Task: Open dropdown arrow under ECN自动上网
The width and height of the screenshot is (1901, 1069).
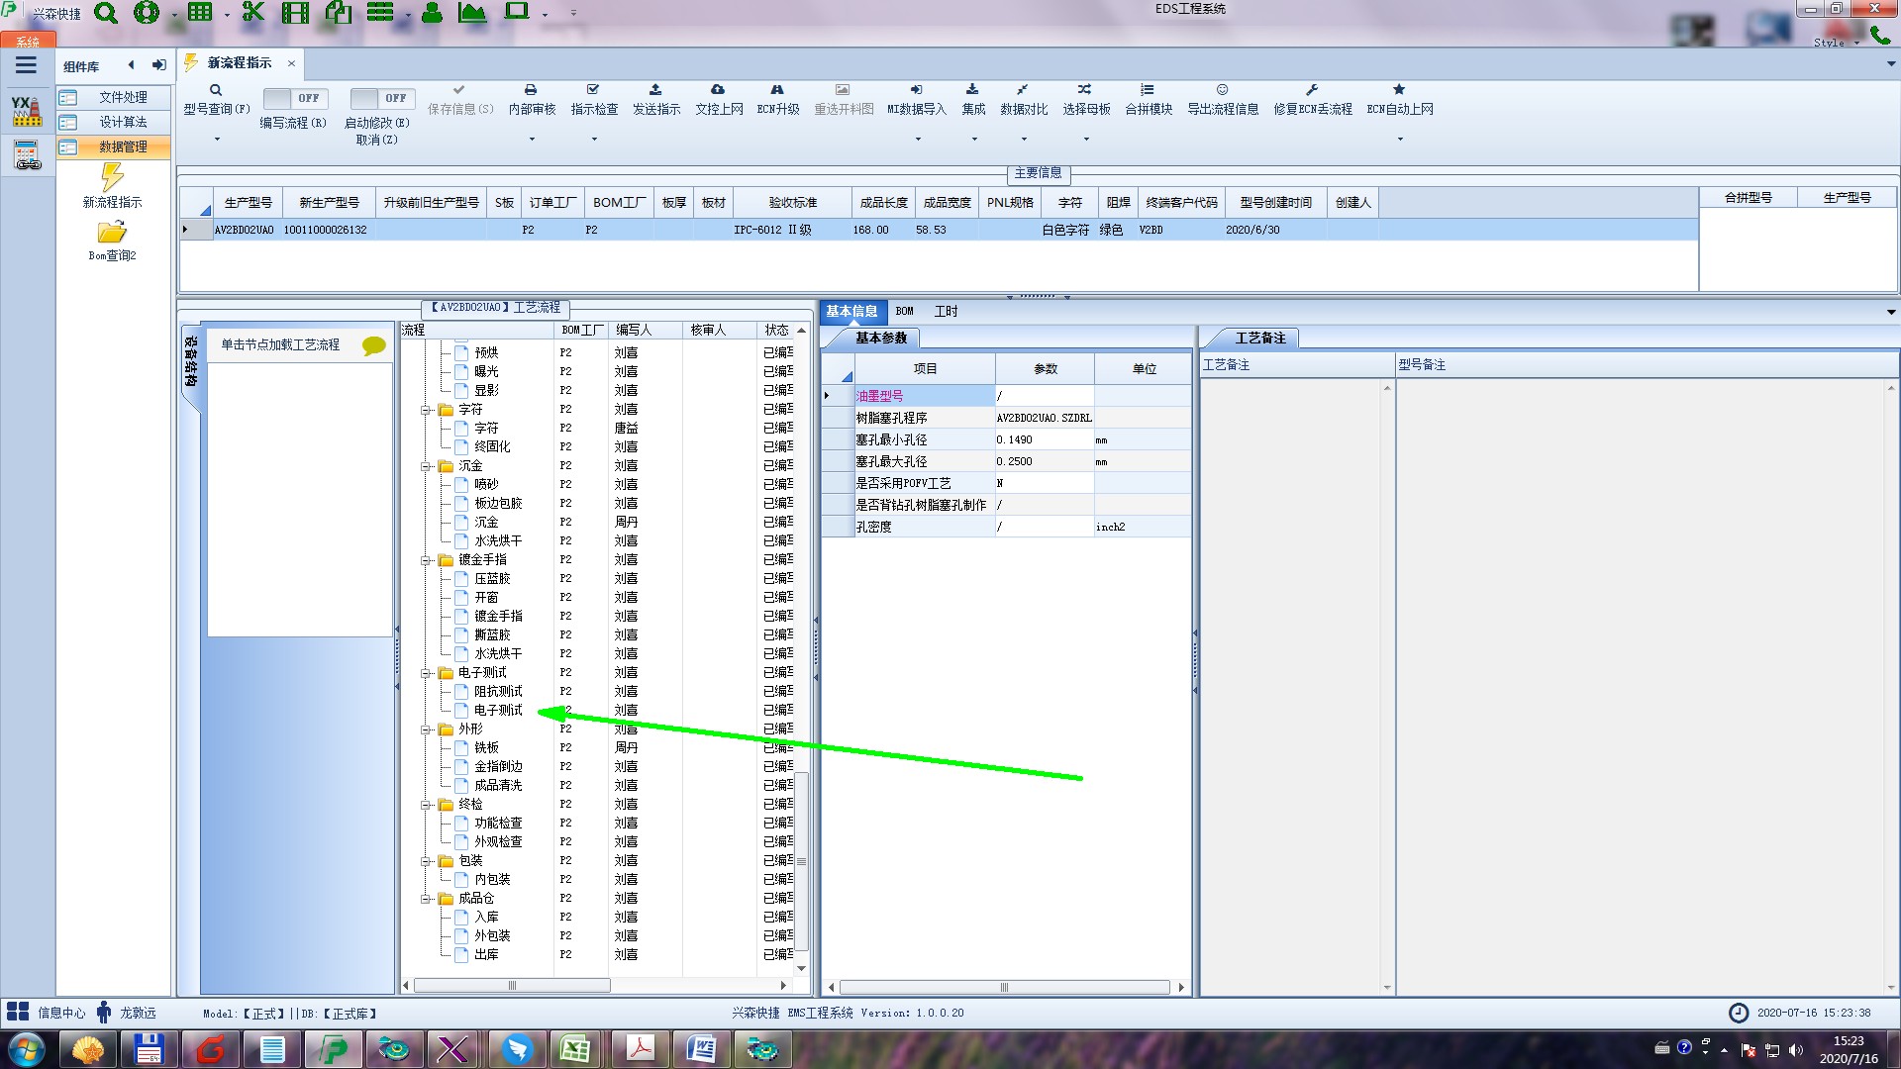Action: [1400, 140]
